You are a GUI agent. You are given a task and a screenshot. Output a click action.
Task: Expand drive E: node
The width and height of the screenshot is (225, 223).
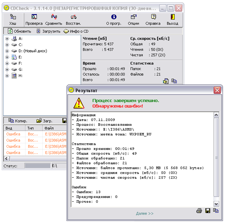click(x=7, y=57)
